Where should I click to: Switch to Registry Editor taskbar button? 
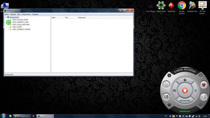45,116
